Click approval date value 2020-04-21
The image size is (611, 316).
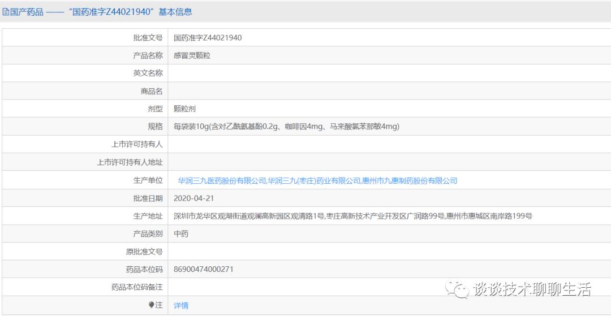click(x=193, y=198)
